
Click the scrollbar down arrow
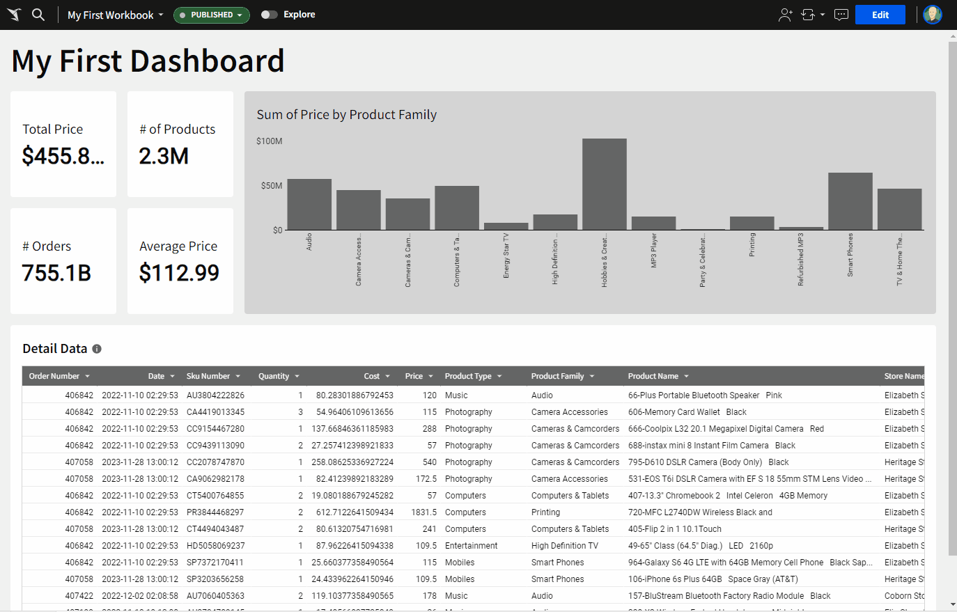[x=952, y=605]
